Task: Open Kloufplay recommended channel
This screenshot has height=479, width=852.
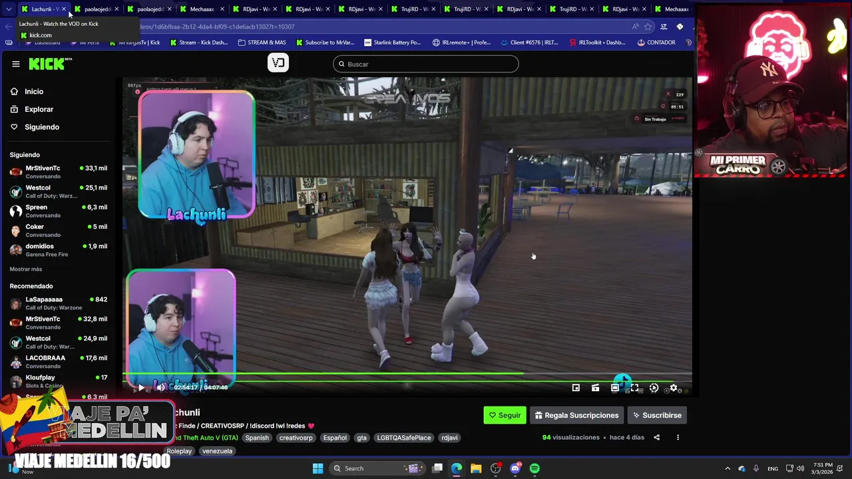Action: pyautogui.click(x=59, y=381)
